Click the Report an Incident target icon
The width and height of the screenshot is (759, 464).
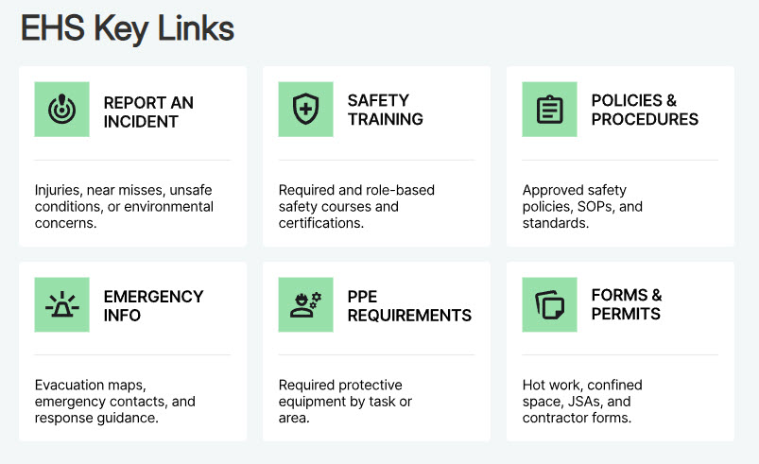pos(61,110)
